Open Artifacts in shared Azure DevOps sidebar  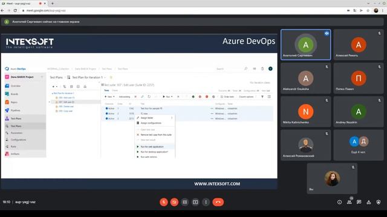[x=15, y=154]
